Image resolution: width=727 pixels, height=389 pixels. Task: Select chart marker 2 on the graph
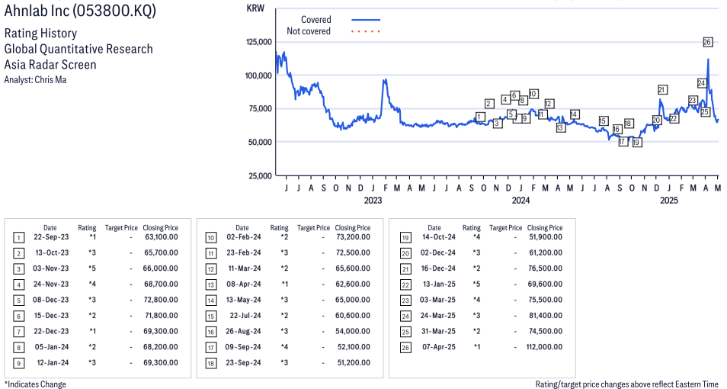(488, 104)
